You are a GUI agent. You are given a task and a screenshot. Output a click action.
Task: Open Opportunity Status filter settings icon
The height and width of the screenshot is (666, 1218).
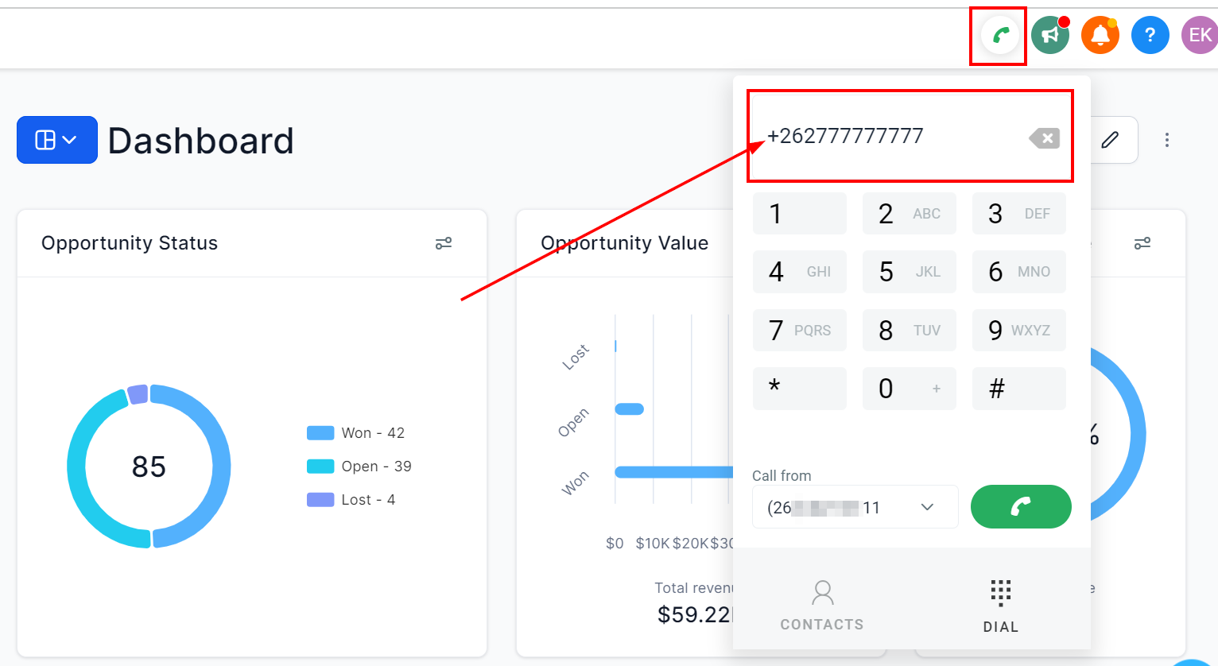tap(444, 243)
